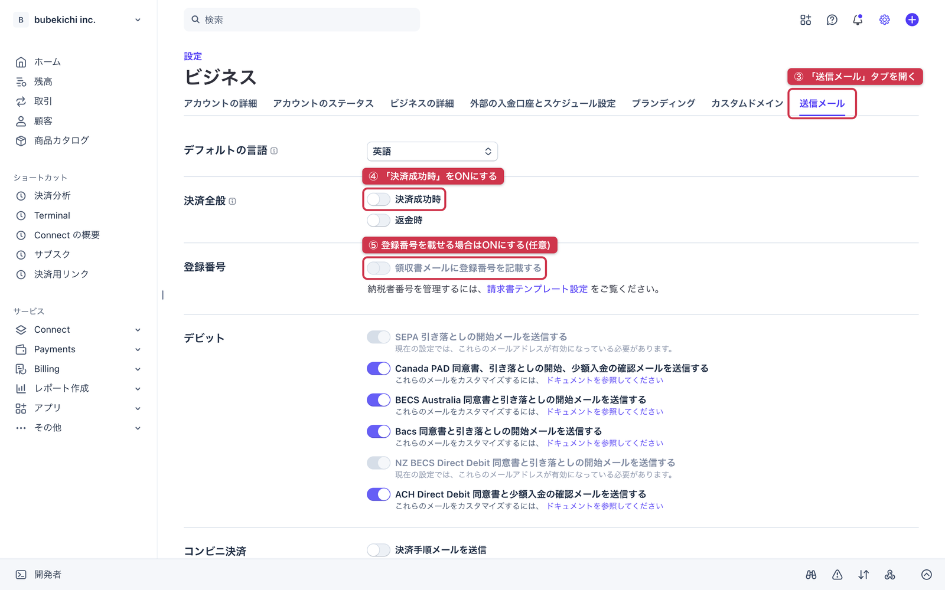Disable BECS Australia email toggle
Viewport: 945px width, 590px height.
(378, 400)
